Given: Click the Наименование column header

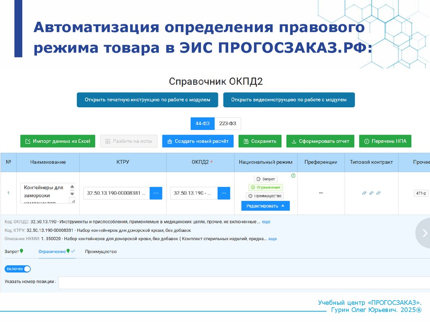Looking at the screenshot, I should [48, 162].
